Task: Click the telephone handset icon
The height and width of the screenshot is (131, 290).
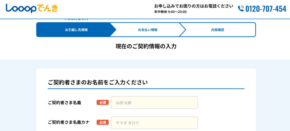Action: 241,9
